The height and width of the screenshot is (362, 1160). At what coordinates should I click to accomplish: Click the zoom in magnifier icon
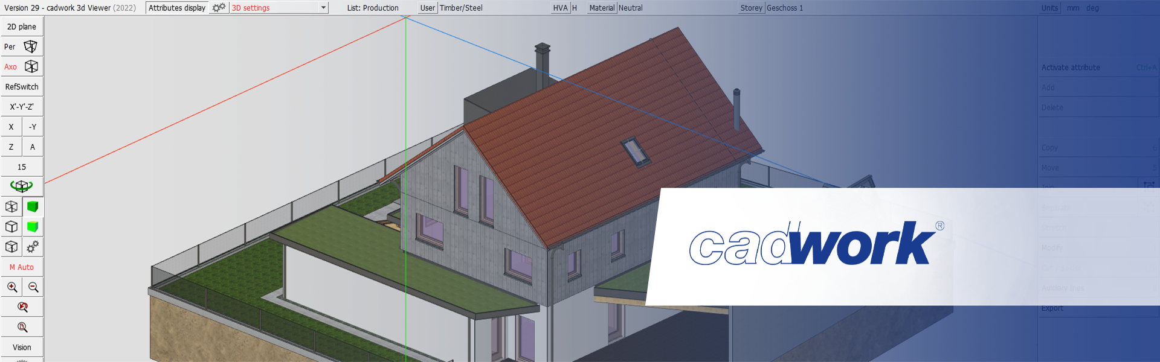click(11, 287)
